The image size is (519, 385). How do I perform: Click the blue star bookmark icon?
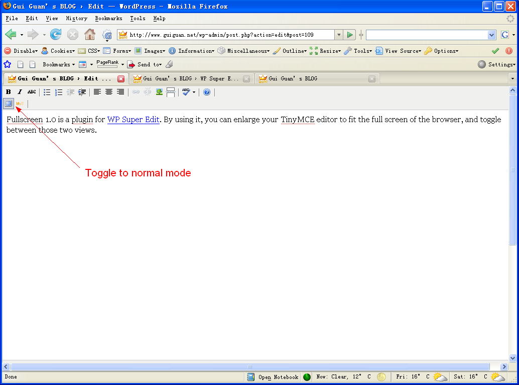[8, 64]
